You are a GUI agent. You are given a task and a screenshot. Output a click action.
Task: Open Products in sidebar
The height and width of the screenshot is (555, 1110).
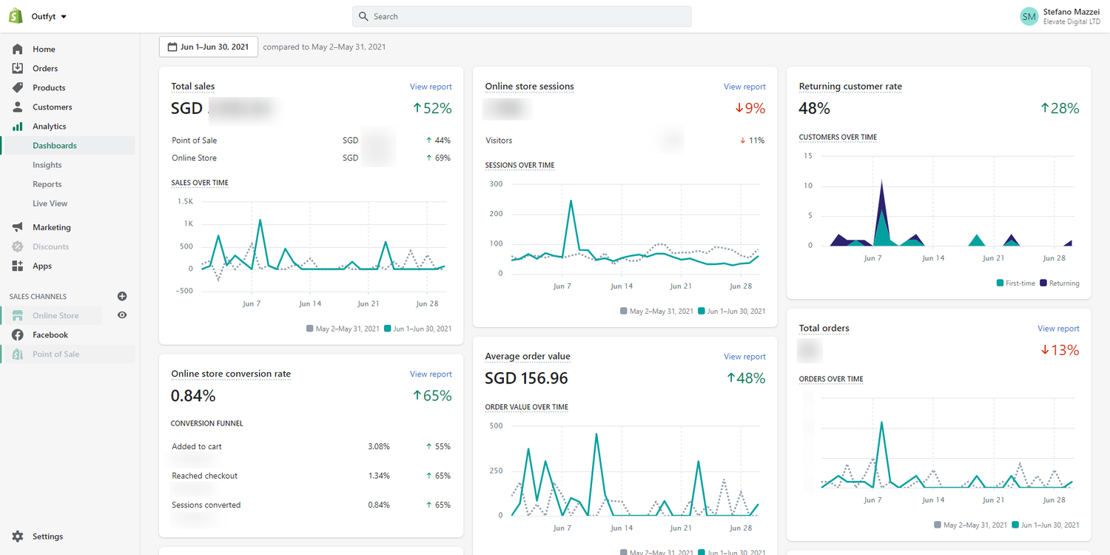[49, 87]
